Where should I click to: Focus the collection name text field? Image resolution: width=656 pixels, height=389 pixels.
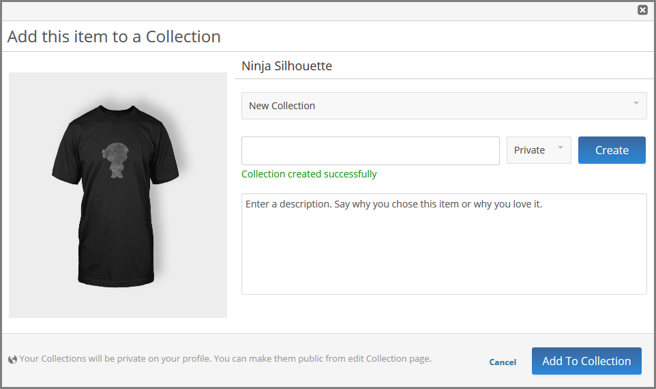point(370,151)
